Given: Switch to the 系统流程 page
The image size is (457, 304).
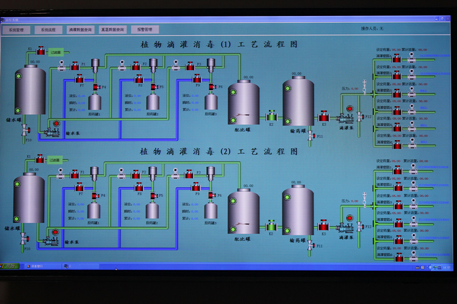Looking at the screenshot, I should (x=49, y=30).
